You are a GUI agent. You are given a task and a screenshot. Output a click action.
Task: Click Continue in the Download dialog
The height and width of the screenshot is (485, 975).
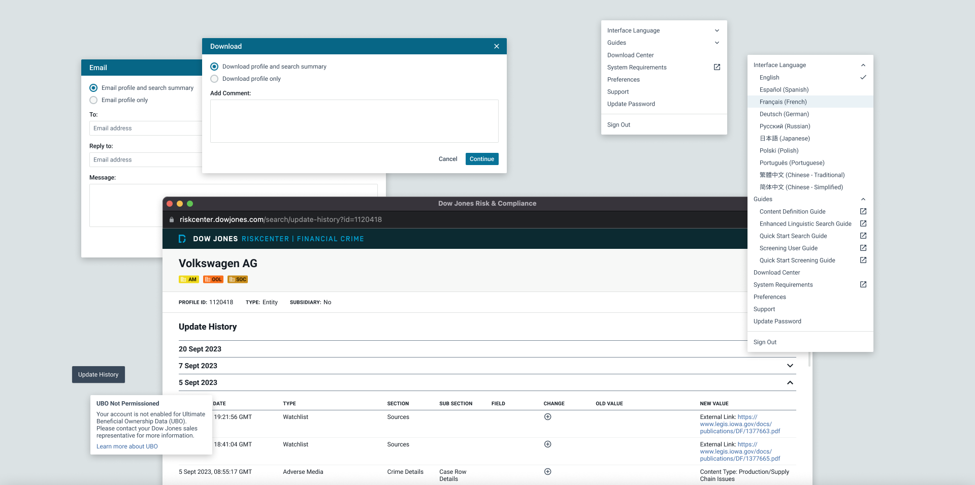(x=482, y=159)
